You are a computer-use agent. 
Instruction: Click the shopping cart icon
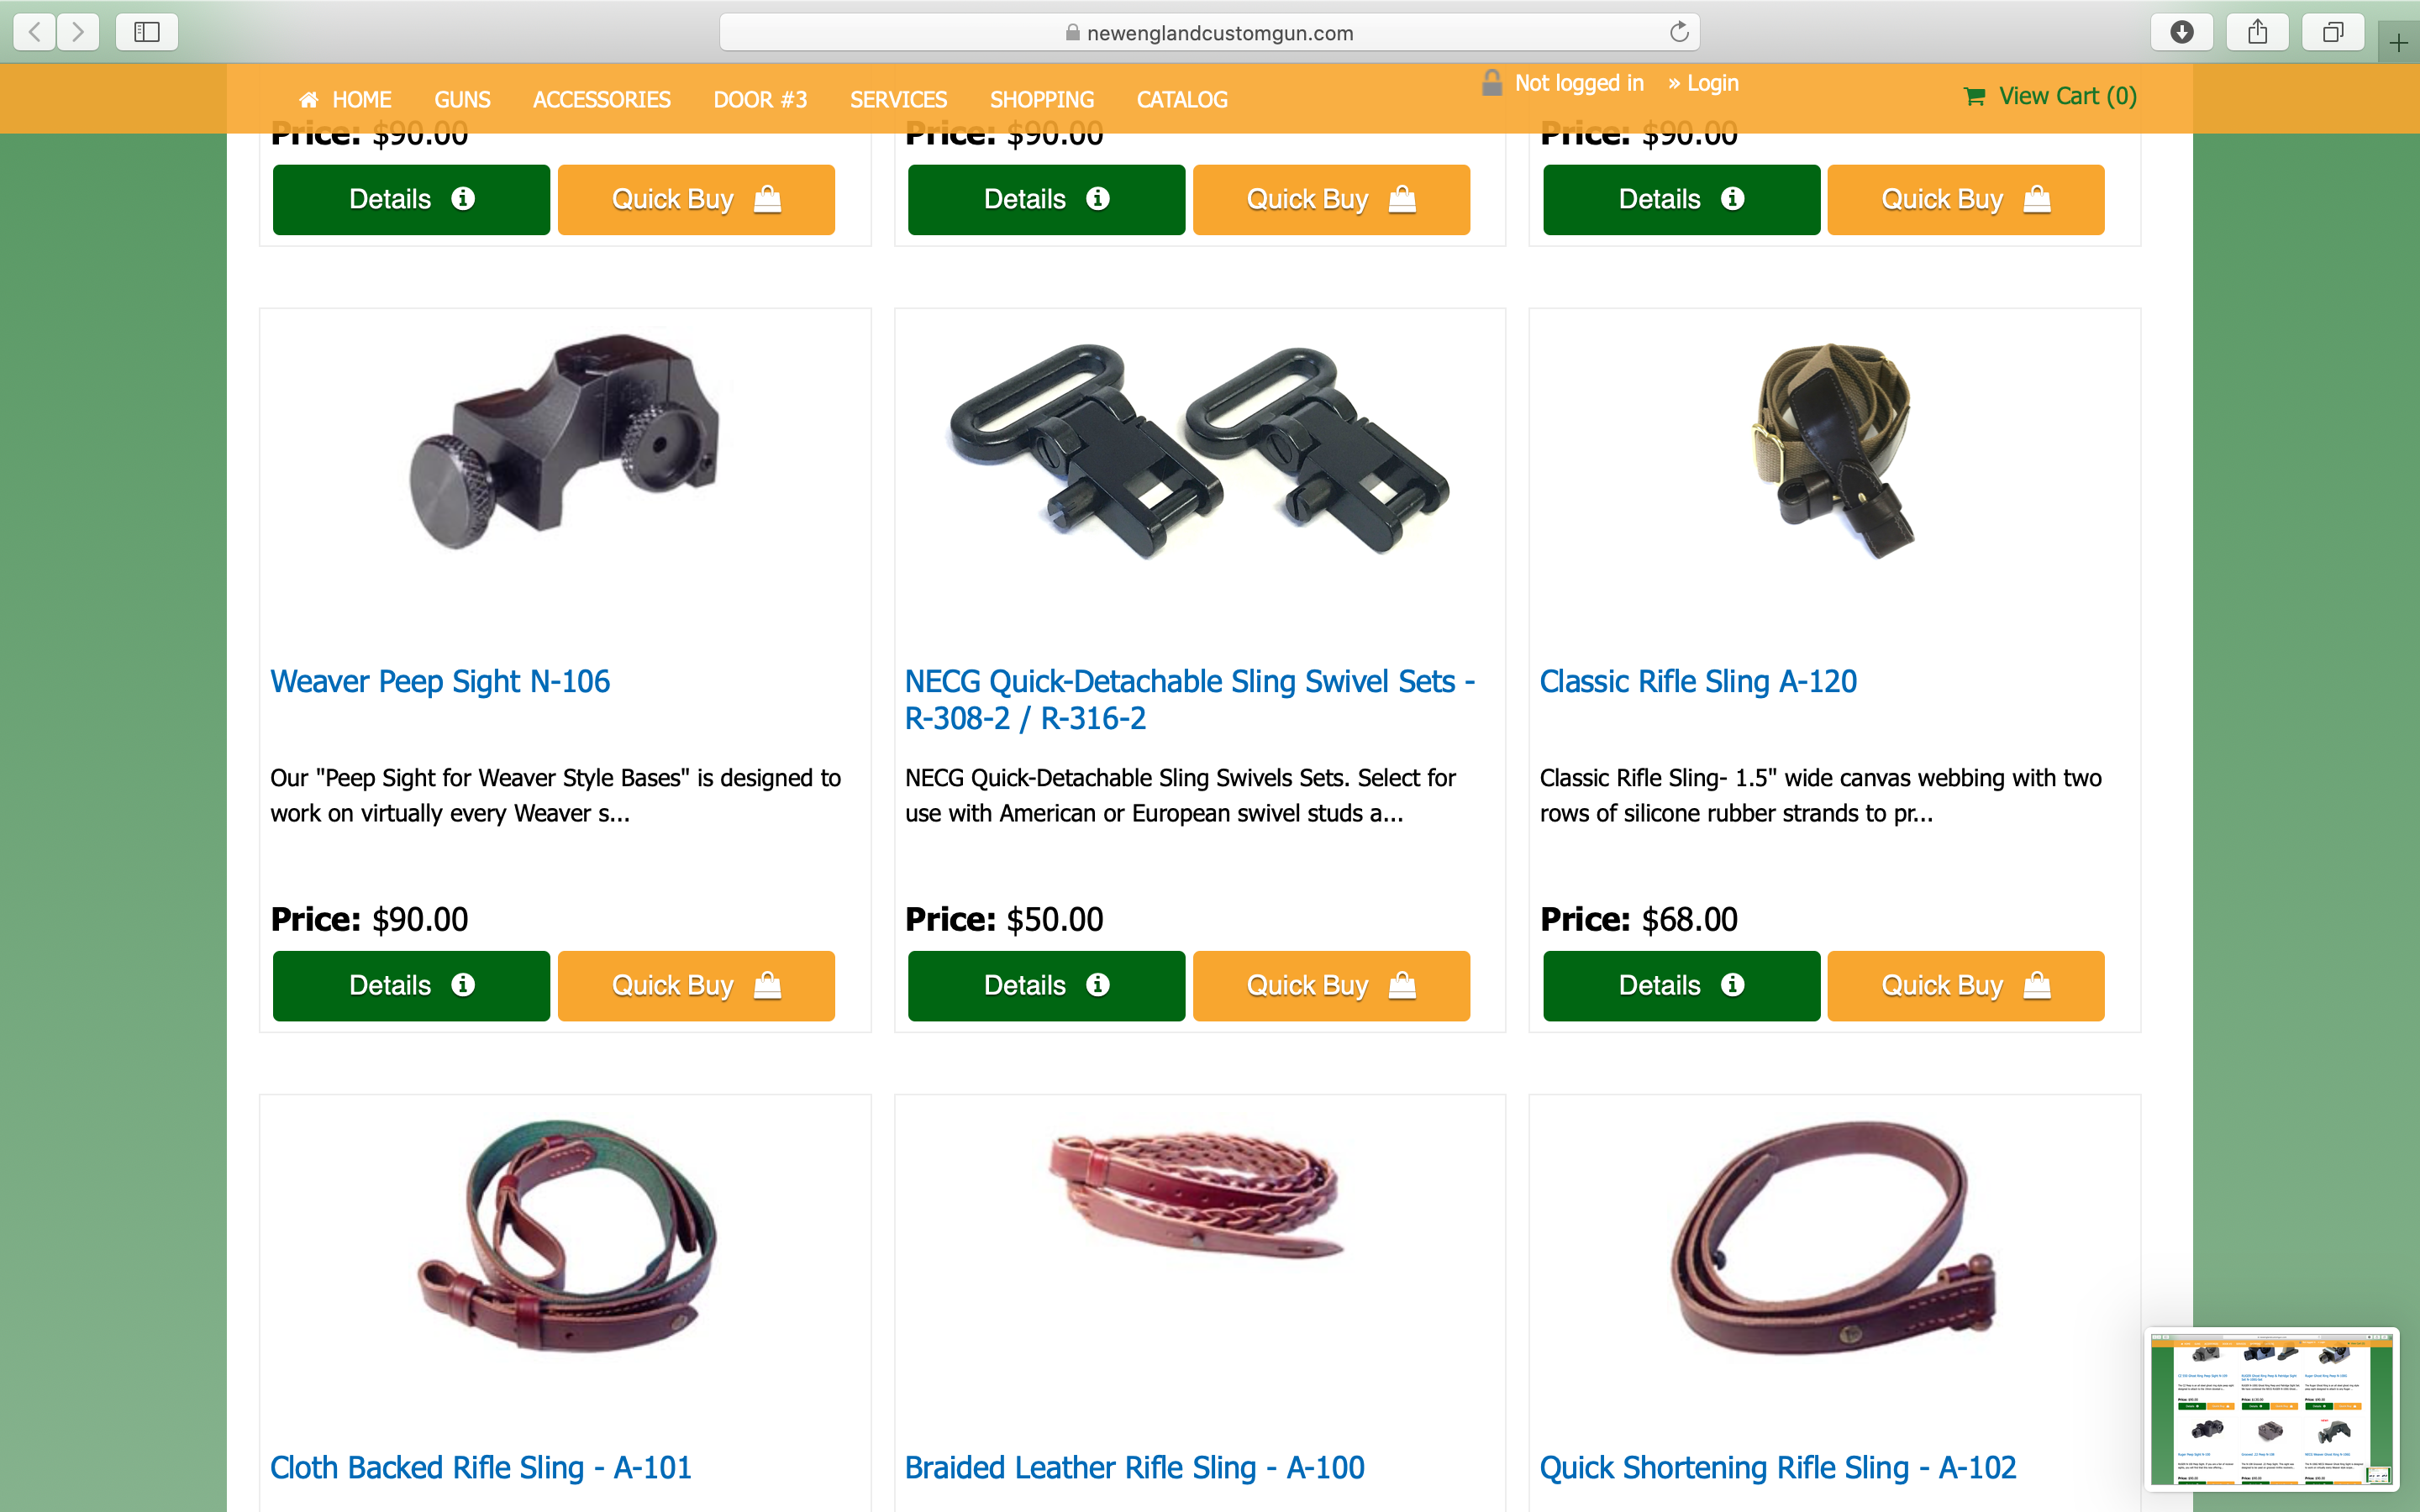coord(1974,97)
